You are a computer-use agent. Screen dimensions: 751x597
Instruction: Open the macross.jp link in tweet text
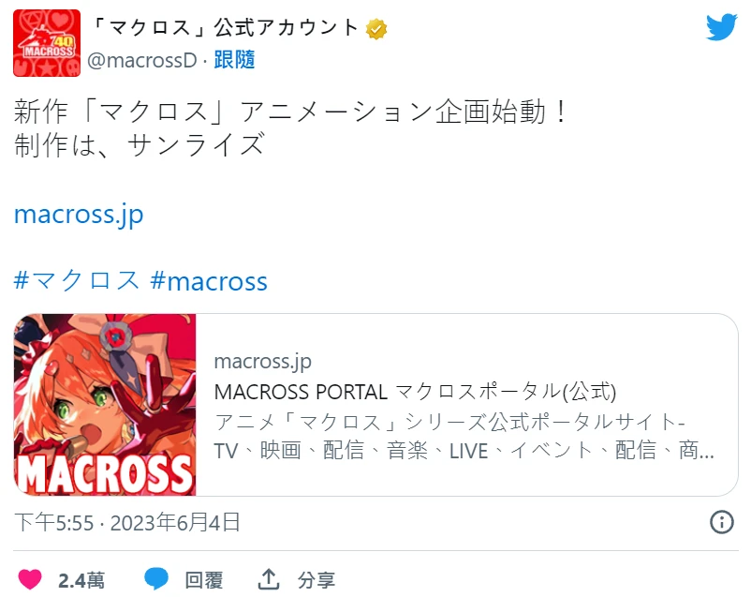[79, 215]
